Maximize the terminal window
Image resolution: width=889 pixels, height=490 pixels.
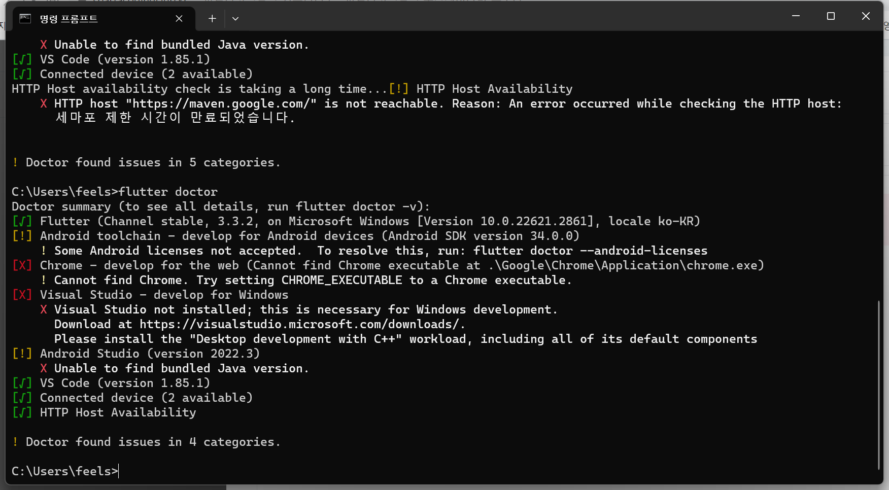pos(831,16)
